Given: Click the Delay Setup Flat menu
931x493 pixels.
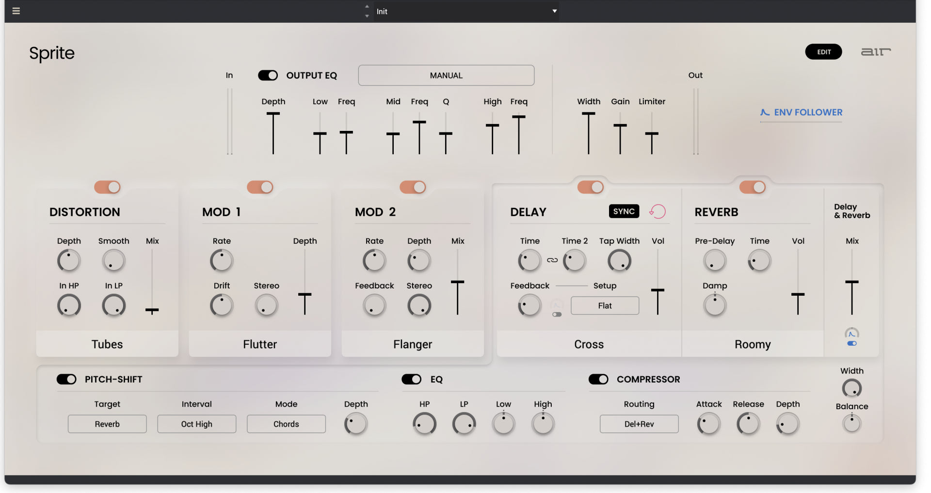Looking at the screenshot, I should pyautogui.click(x=605, y=305).
